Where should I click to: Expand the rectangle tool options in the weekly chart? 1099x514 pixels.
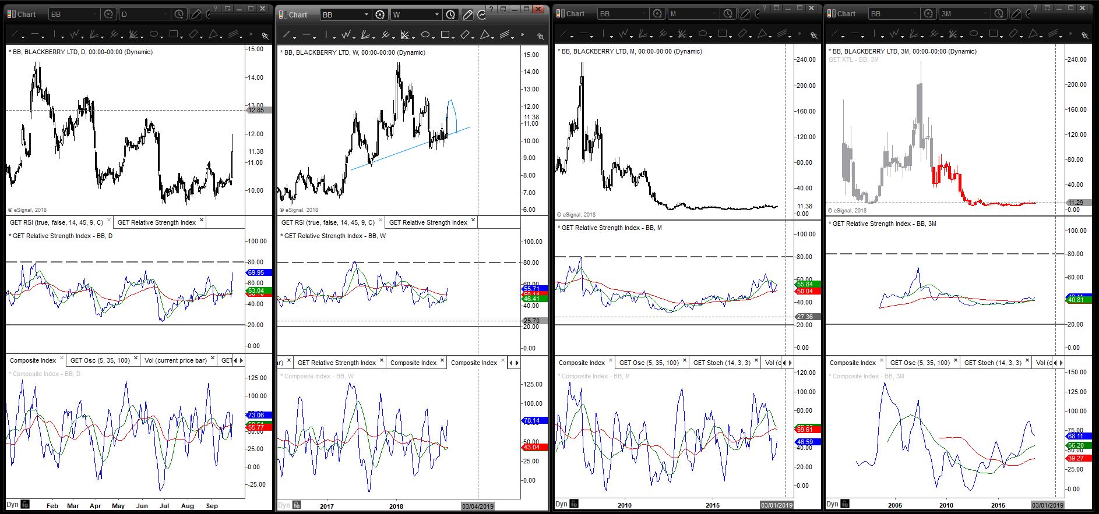[453, 37]
